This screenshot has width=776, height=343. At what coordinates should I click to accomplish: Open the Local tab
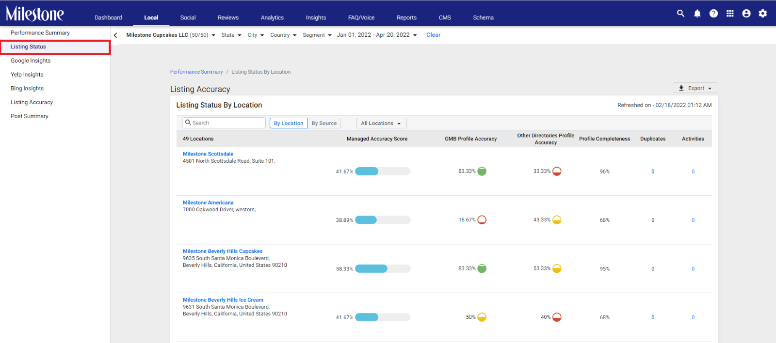click(x=151, y=17)
